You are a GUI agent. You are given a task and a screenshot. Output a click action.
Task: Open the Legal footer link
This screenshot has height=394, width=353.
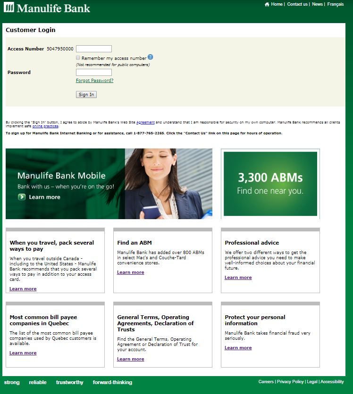click(x=312, y=382)
